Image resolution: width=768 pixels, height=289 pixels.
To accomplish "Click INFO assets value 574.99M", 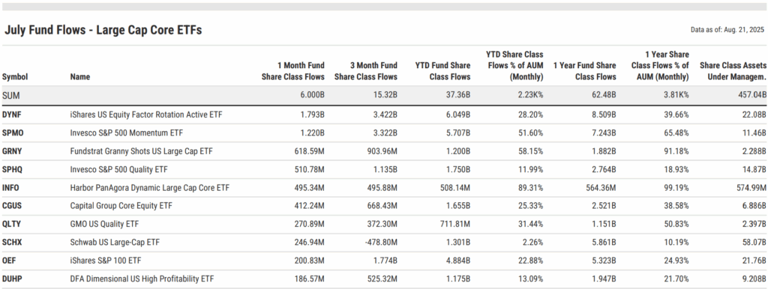I will coord(751,188).
